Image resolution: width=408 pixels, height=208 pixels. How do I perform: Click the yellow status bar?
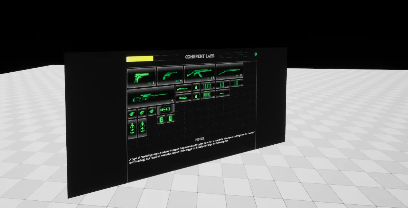[140, 59]
